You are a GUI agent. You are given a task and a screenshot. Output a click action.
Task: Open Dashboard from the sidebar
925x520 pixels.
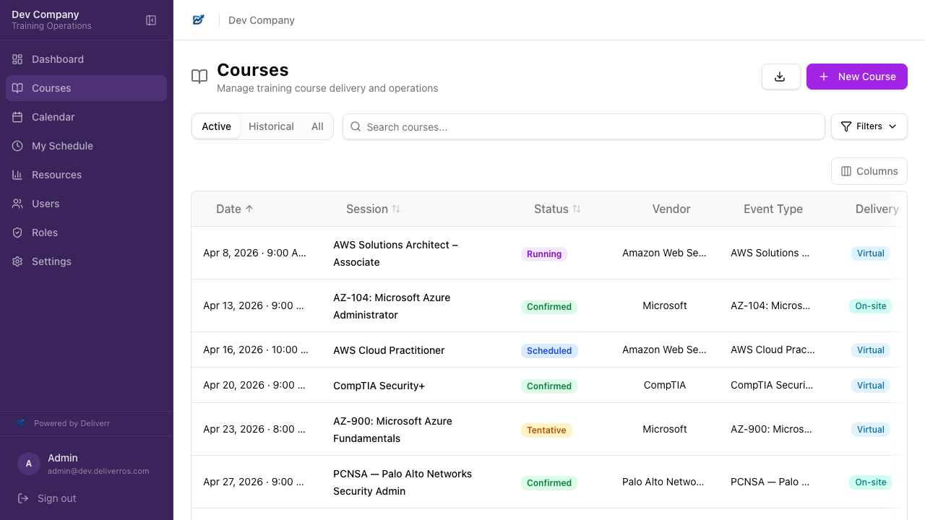tap(86, 59)
